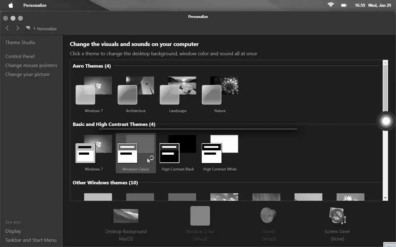Open Change your picture link

point(27,74)
